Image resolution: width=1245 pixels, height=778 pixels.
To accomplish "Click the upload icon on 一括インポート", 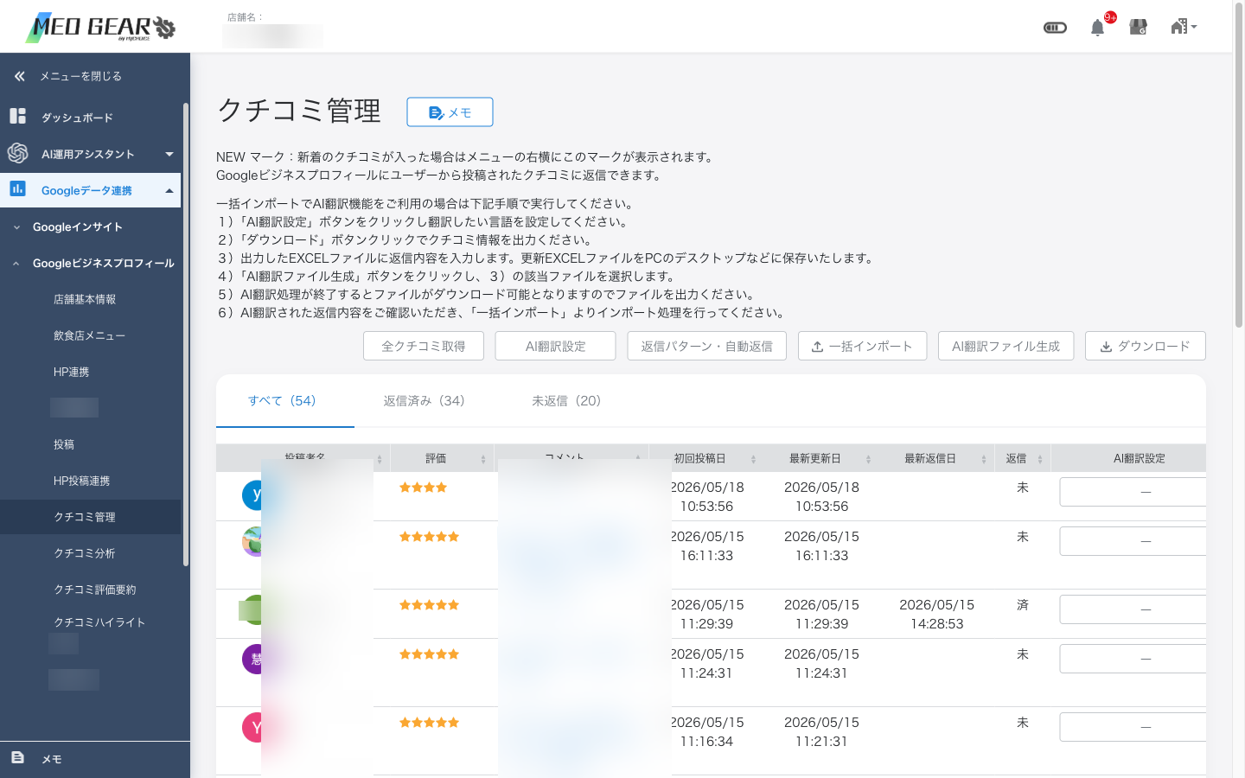I will click(x=817, y=347).
